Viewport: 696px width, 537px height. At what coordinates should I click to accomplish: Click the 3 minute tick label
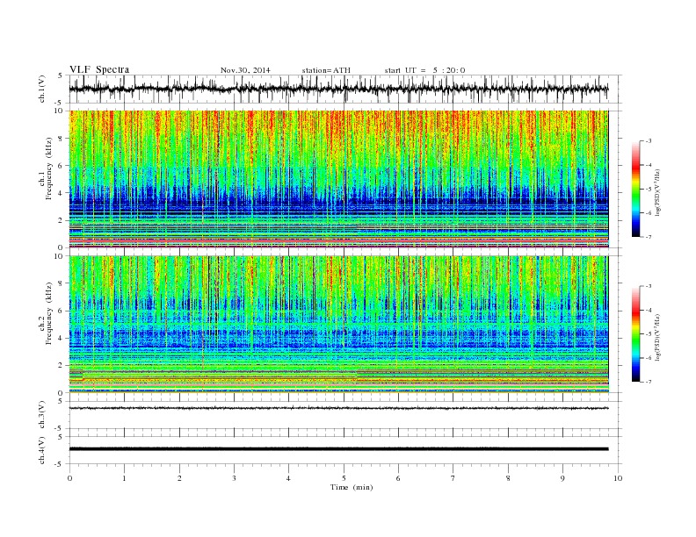coord(234,478)
